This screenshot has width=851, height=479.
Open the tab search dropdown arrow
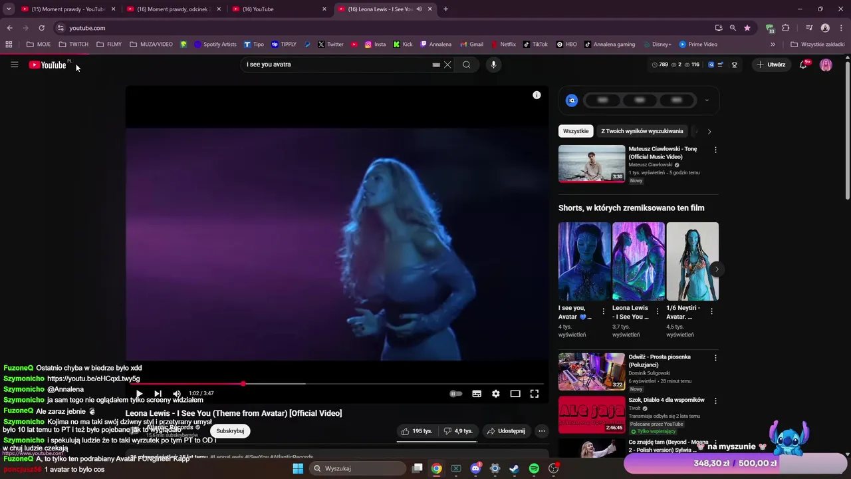point(9,9)
